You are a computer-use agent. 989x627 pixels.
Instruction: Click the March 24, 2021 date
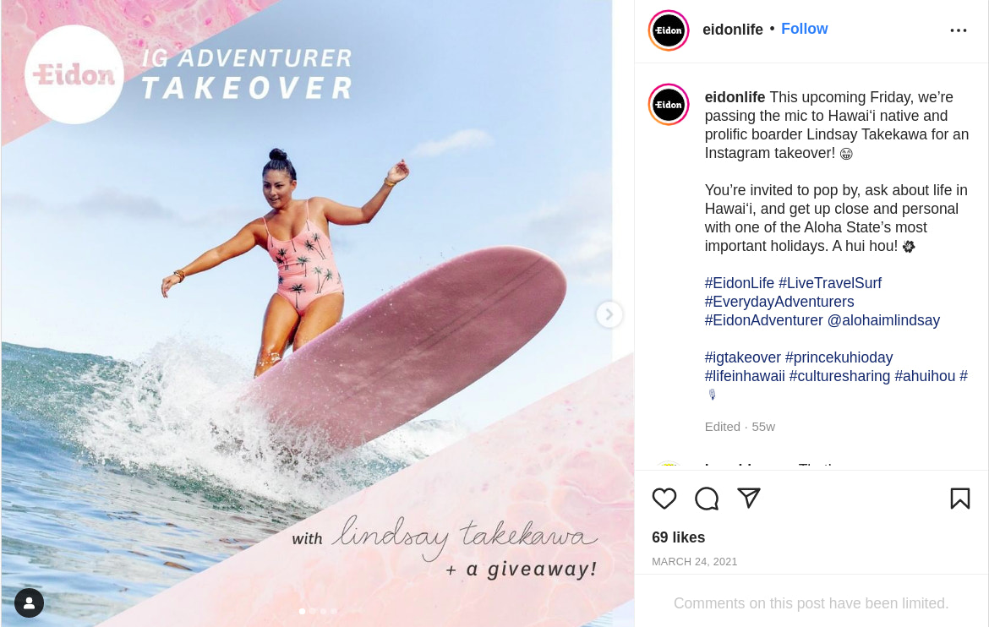tap(695, 561)
